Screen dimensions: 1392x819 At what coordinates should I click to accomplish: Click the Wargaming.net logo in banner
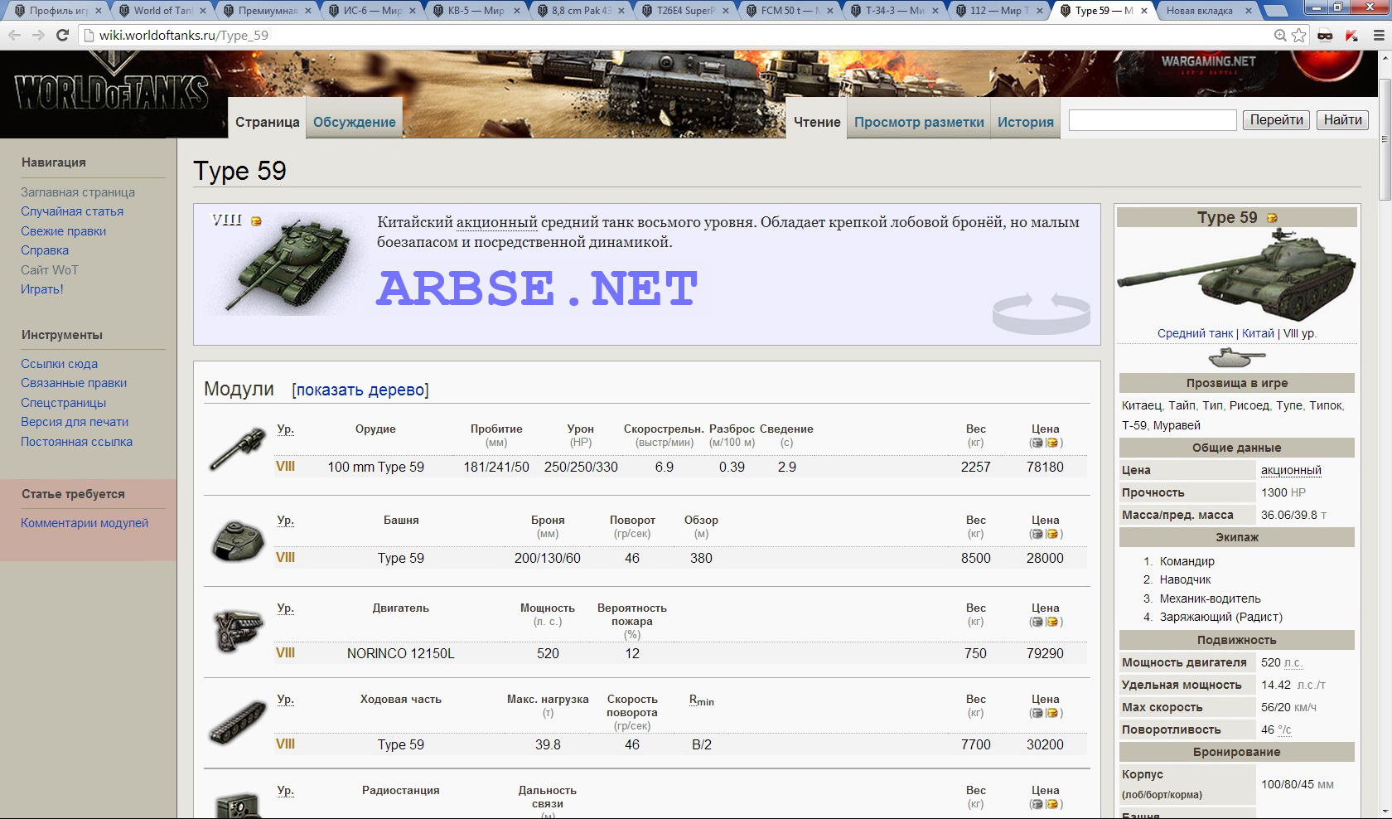(1208, 63)
